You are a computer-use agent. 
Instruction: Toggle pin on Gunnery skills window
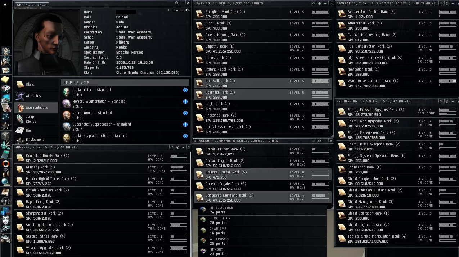(x=177, y=147)
